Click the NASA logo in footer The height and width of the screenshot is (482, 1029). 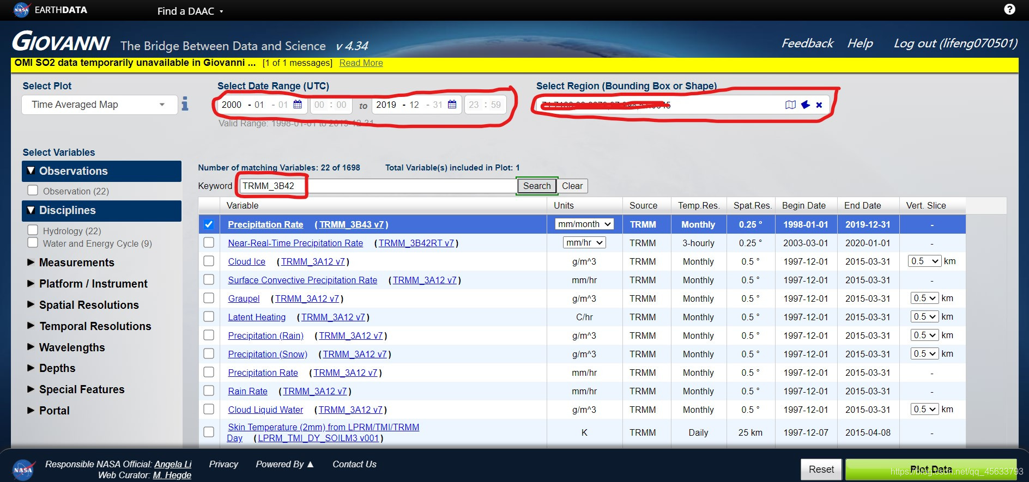coord(23,469)
